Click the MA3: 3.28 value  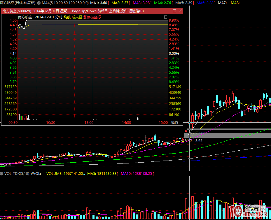(141, 3)
